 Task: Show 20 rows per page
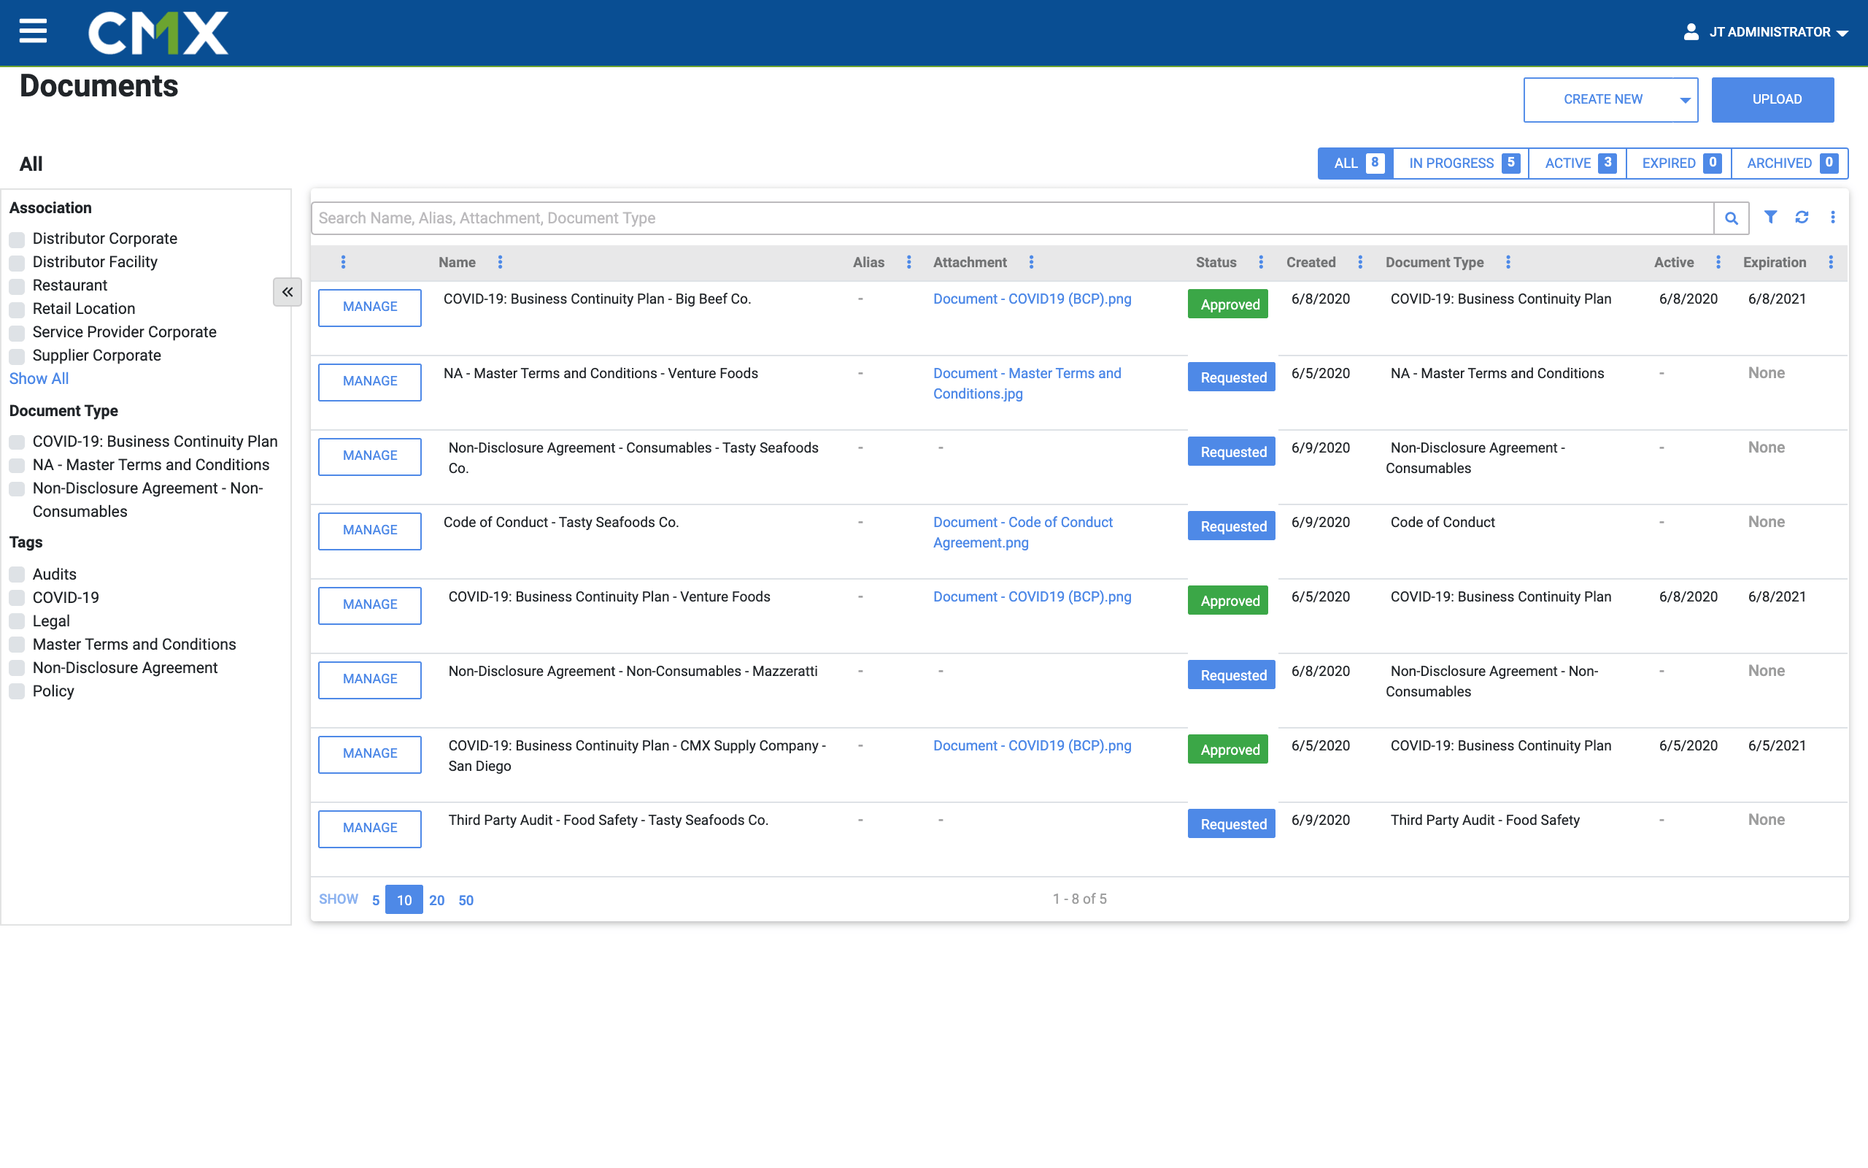436,900
